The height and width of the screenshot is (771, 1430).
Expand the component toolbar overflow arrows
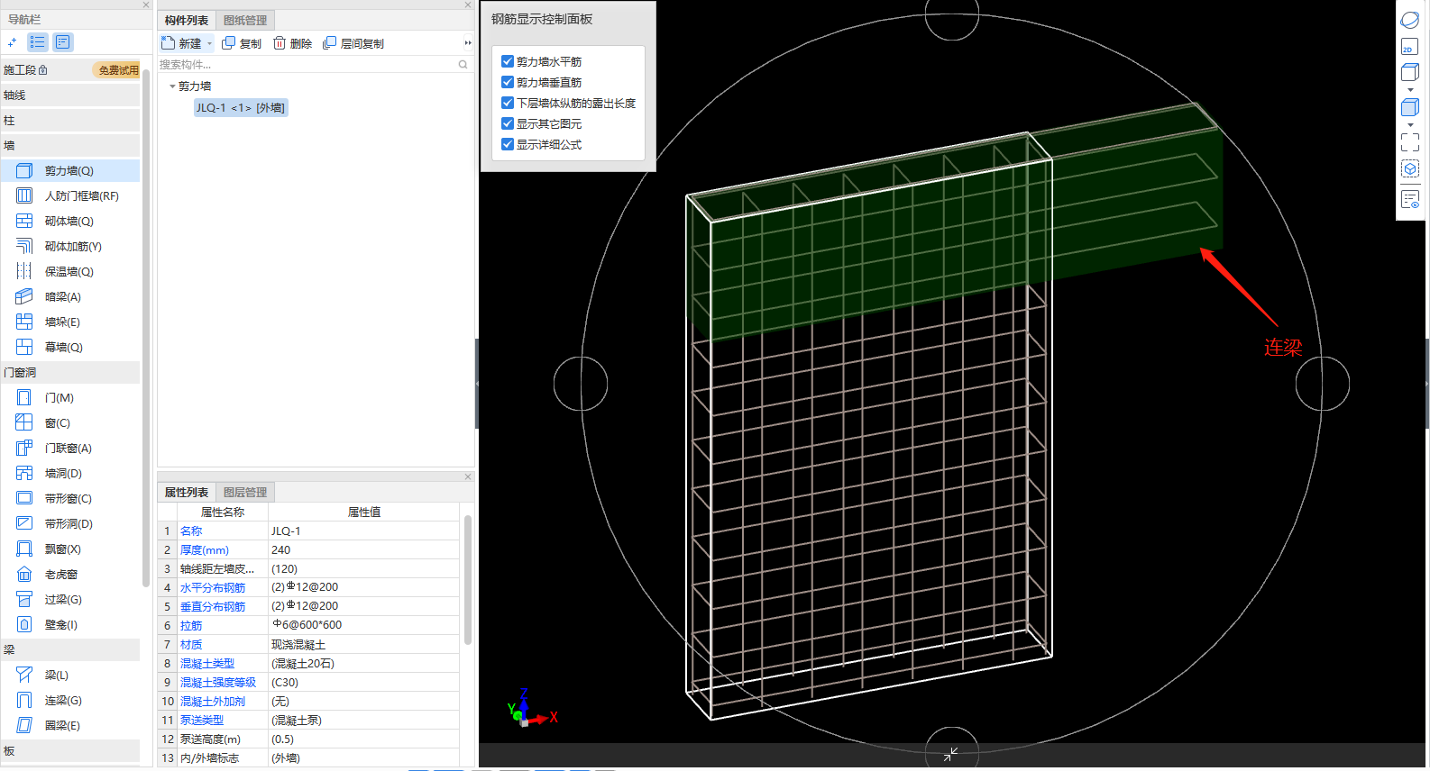pos(467,43)
